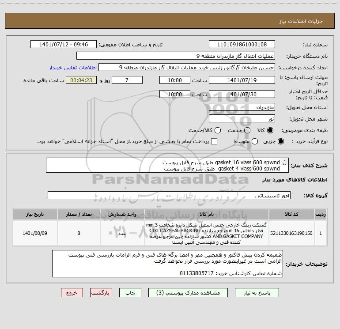Click the buyer organization name field

(x=176, y=56)
